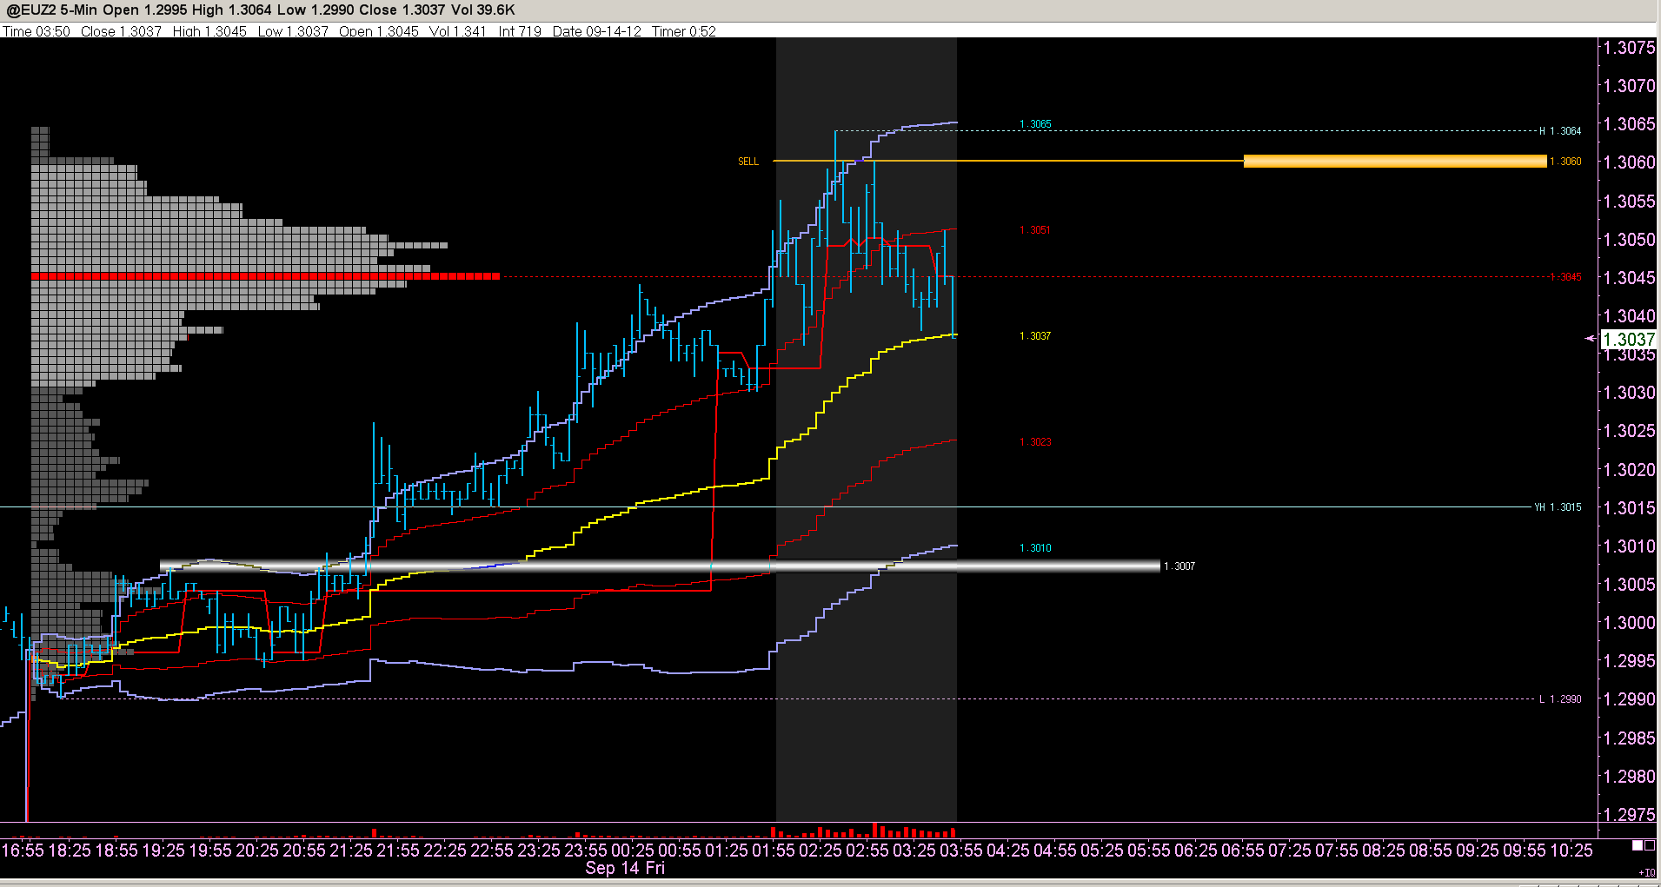1661x887 pixels.
Task: Click "Time 03:50" in the status line
Action: click(x=37, y=31)
